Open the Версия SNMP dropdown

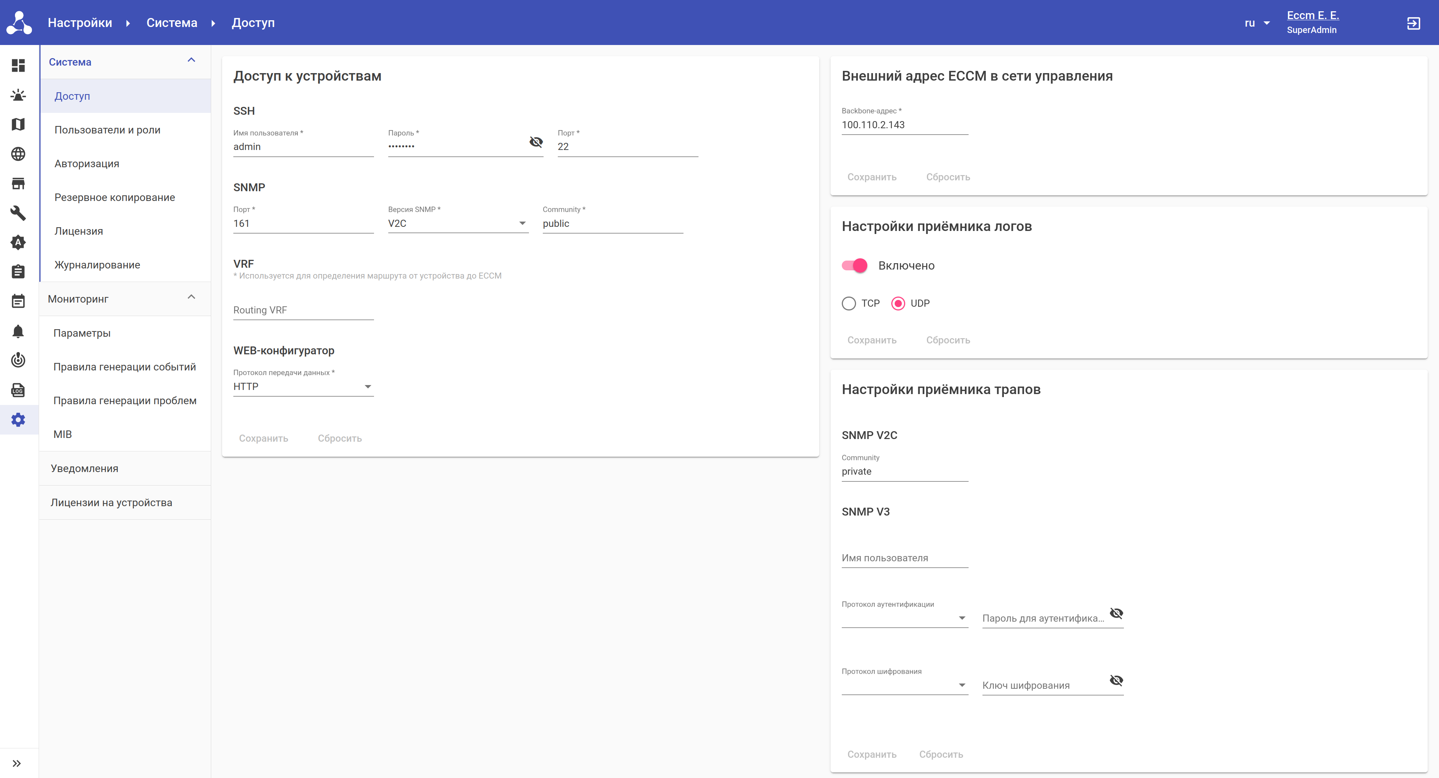tap(458, 223)
